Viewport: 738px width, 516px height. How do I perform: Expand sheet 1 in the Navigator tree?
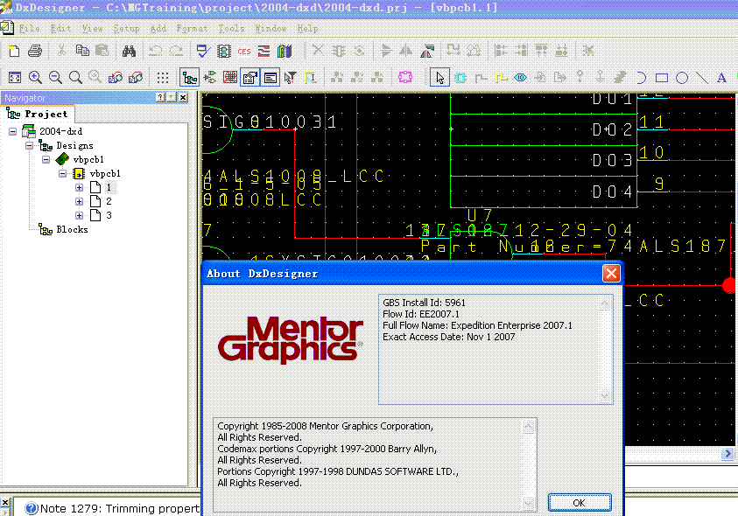coord(80,187)
